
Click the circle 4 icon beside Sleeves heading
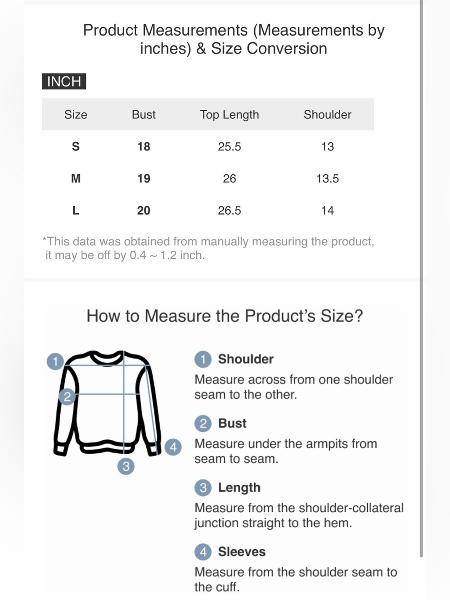pyautogui.click(x=203, y=552)
